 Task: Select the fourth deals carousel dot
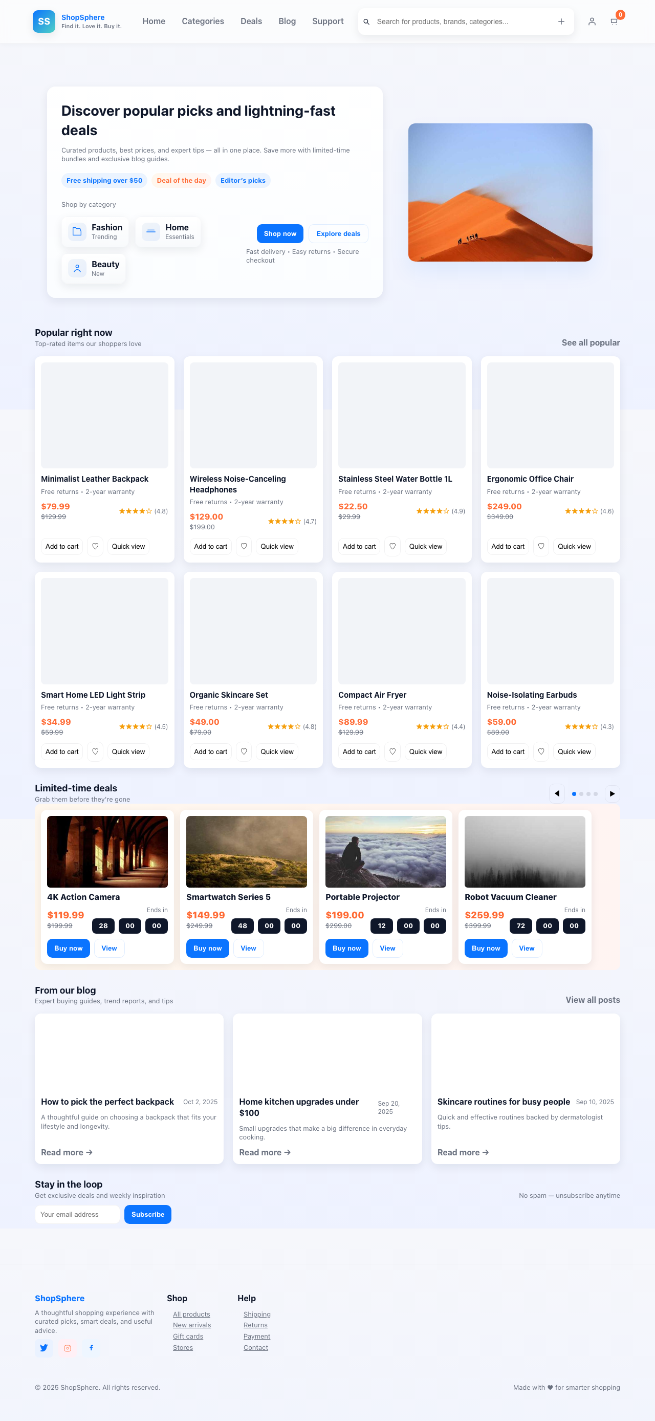pyautogui.click(x=596, y=794)
